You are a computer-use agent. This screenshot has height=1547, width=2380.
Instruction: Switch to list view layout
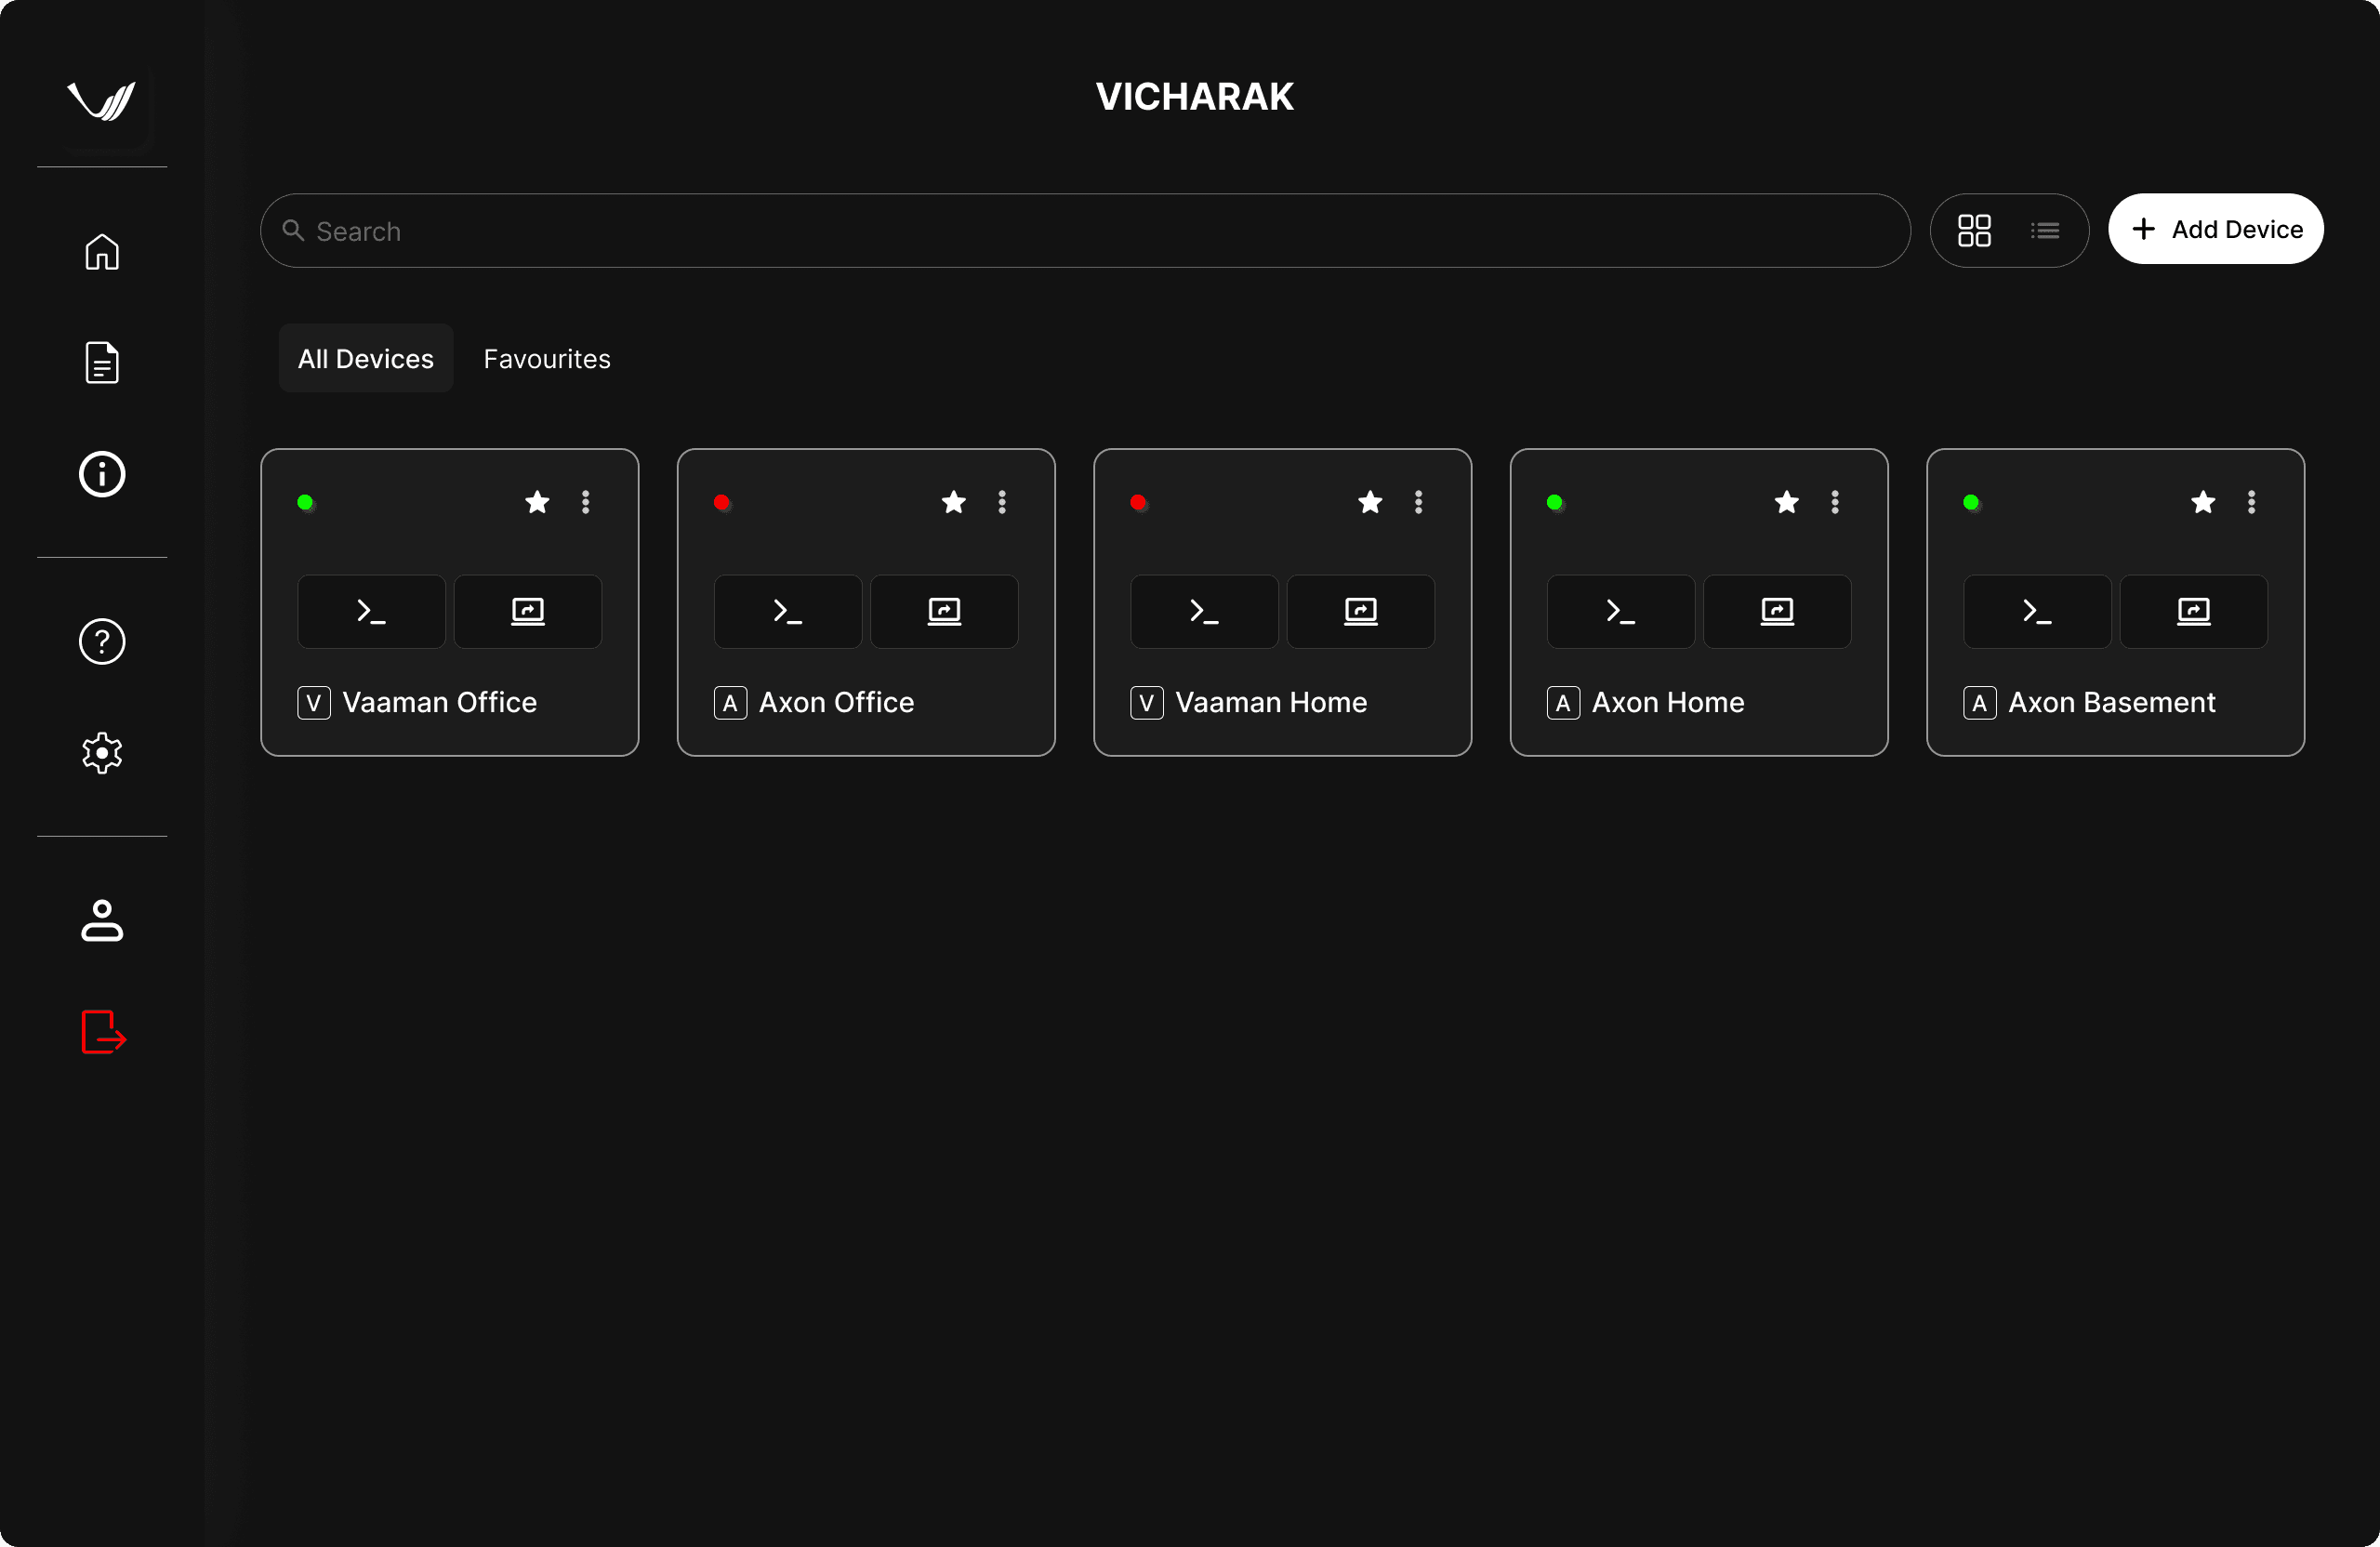(x=2045, y=231)
